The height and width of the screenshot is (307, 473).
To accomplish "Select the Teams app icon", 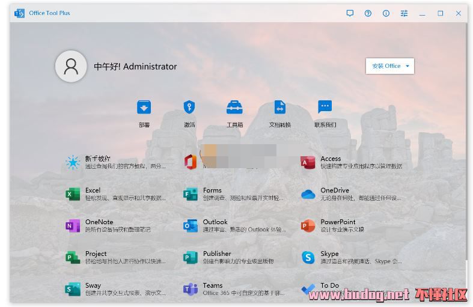I will point(191,289).
